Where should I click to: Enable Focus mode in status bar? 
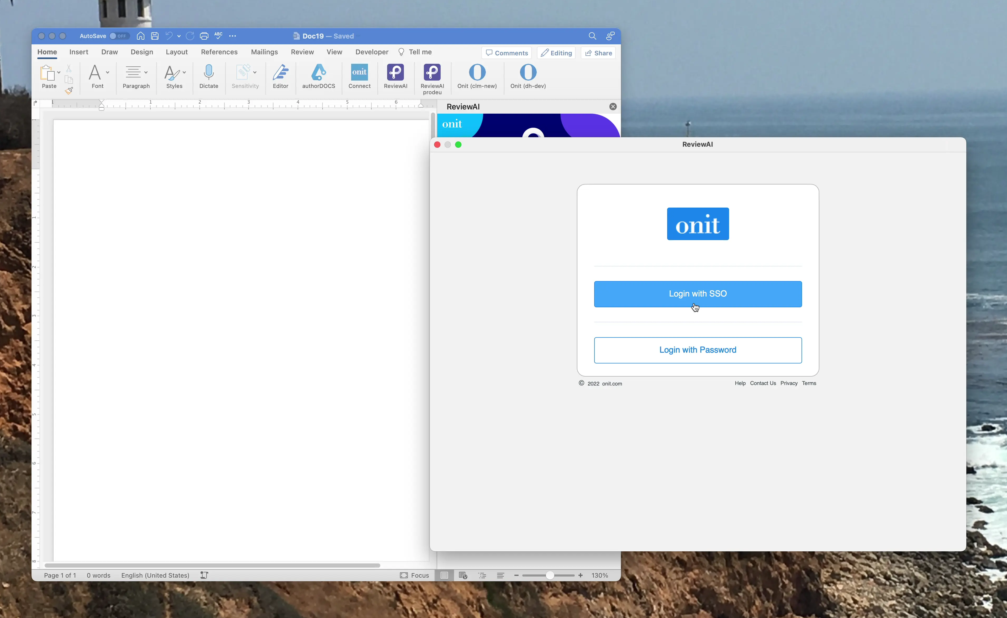point(414,575)
